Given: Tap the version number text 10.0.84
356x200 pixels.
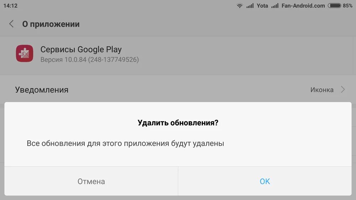Looking at the screenshot, I should tap(75, 60).
